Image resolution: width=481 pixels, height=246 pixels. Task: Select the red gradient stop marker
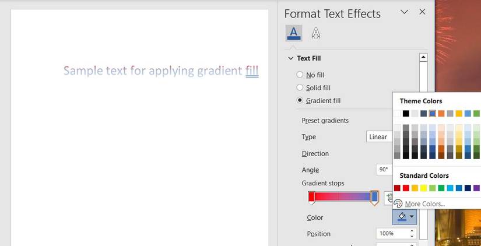tap(312, 197)
